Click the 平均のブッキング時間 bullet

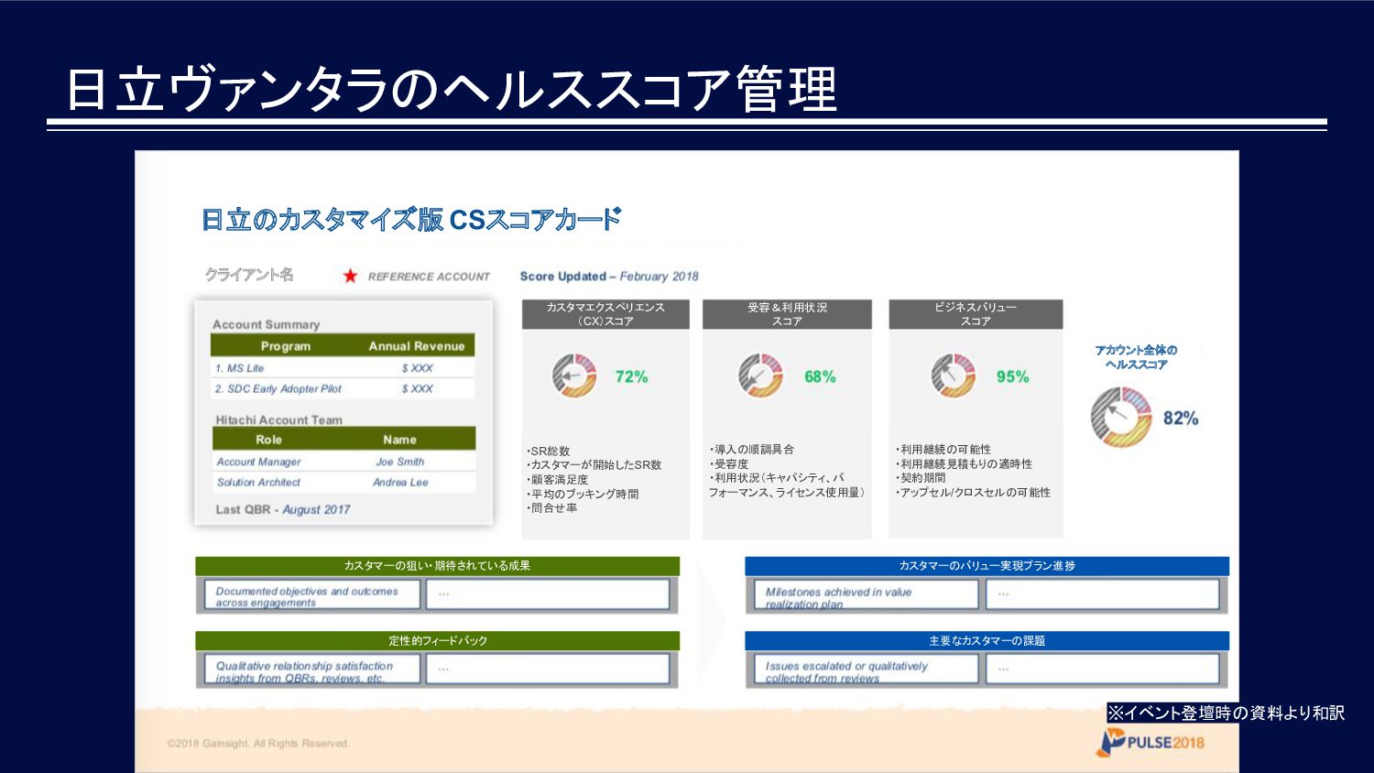(x=583, y=494)
